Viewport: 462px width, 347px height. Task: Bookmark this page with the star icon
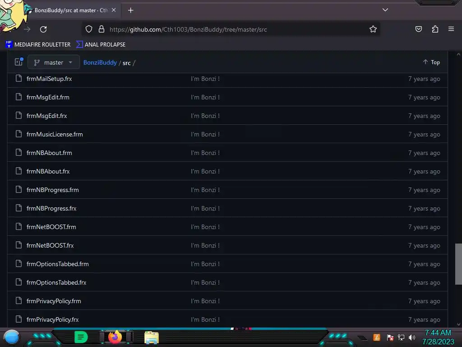373,29
